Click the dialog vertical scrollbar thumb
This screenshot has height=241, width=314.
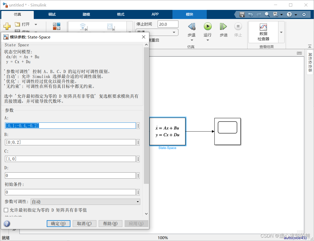(x=146, y=116)
